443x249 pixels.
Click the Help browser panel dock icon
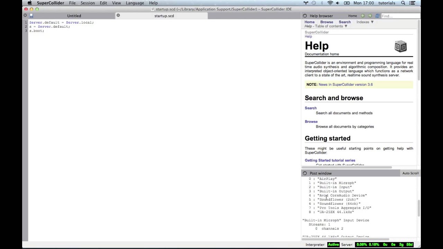coord(305,16)
